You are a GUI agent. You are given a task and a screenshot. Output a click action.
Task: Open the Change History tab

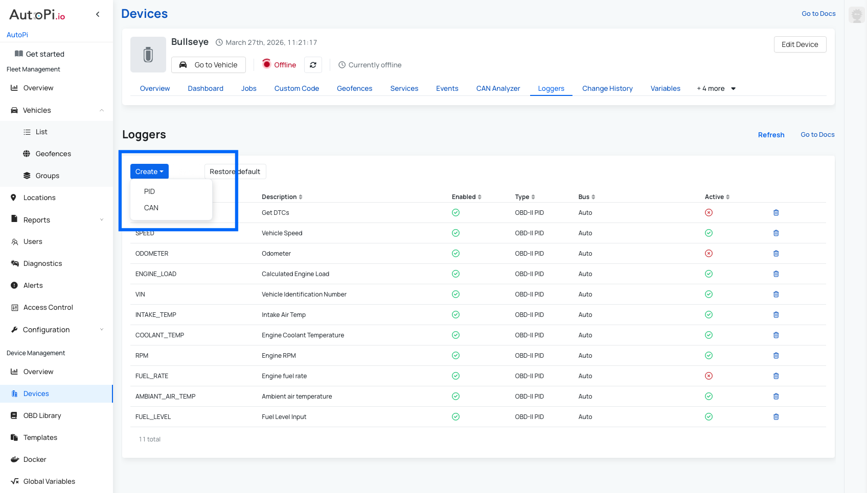[x=607, y=88]
